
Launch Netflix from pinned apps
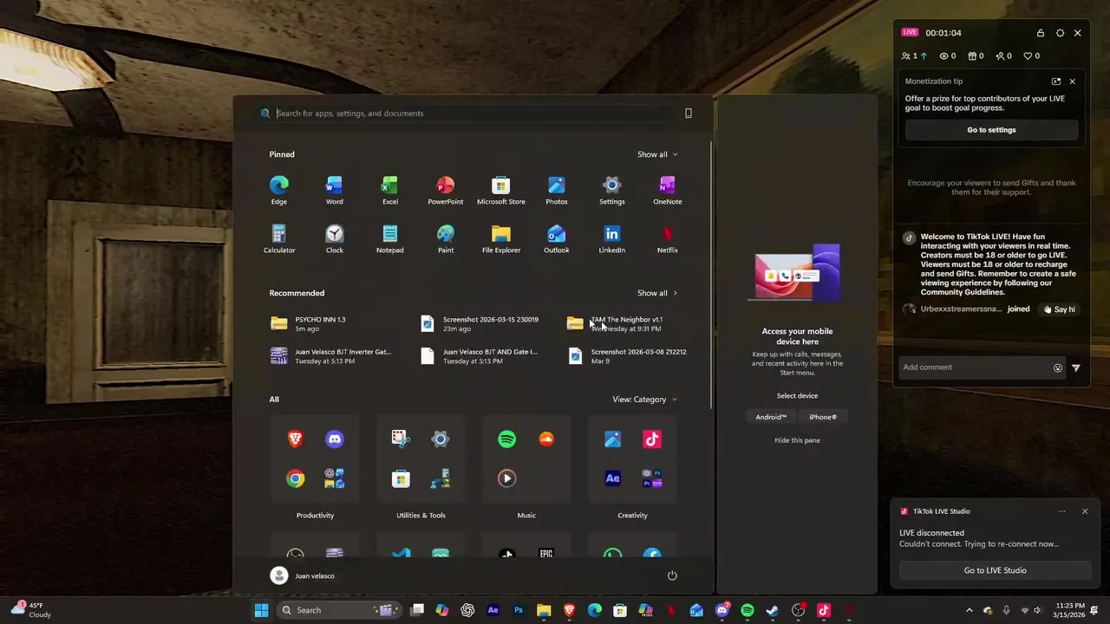667,238
